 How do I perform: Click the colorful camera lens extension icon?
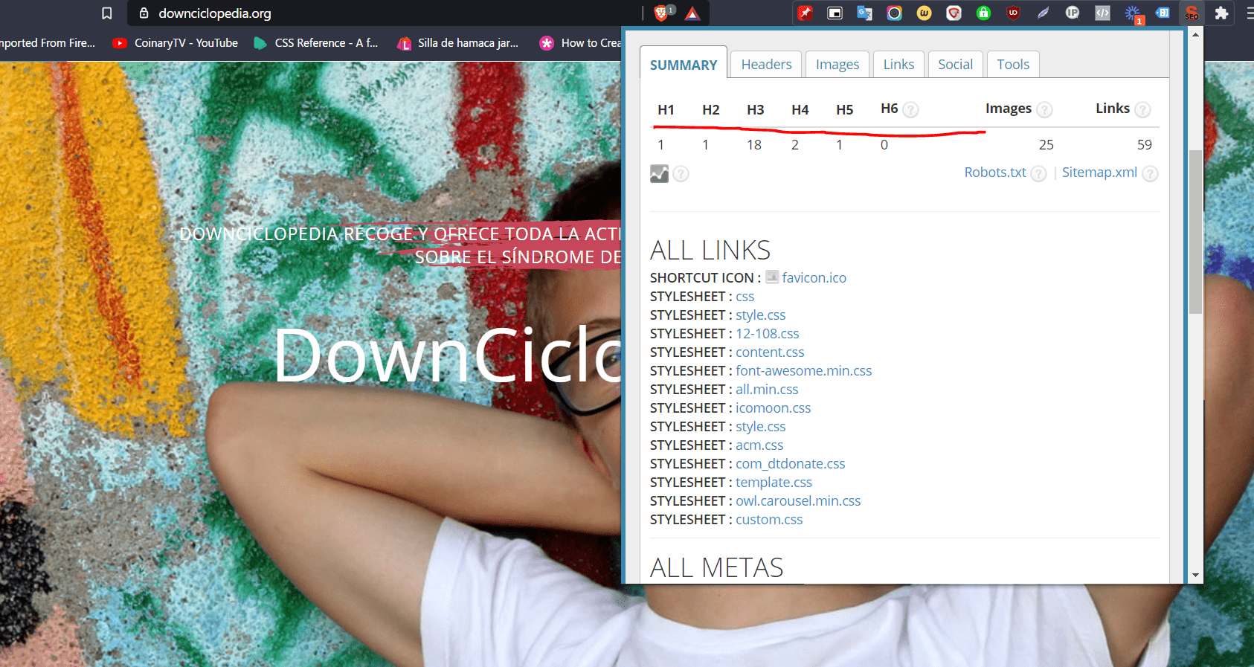894,13
